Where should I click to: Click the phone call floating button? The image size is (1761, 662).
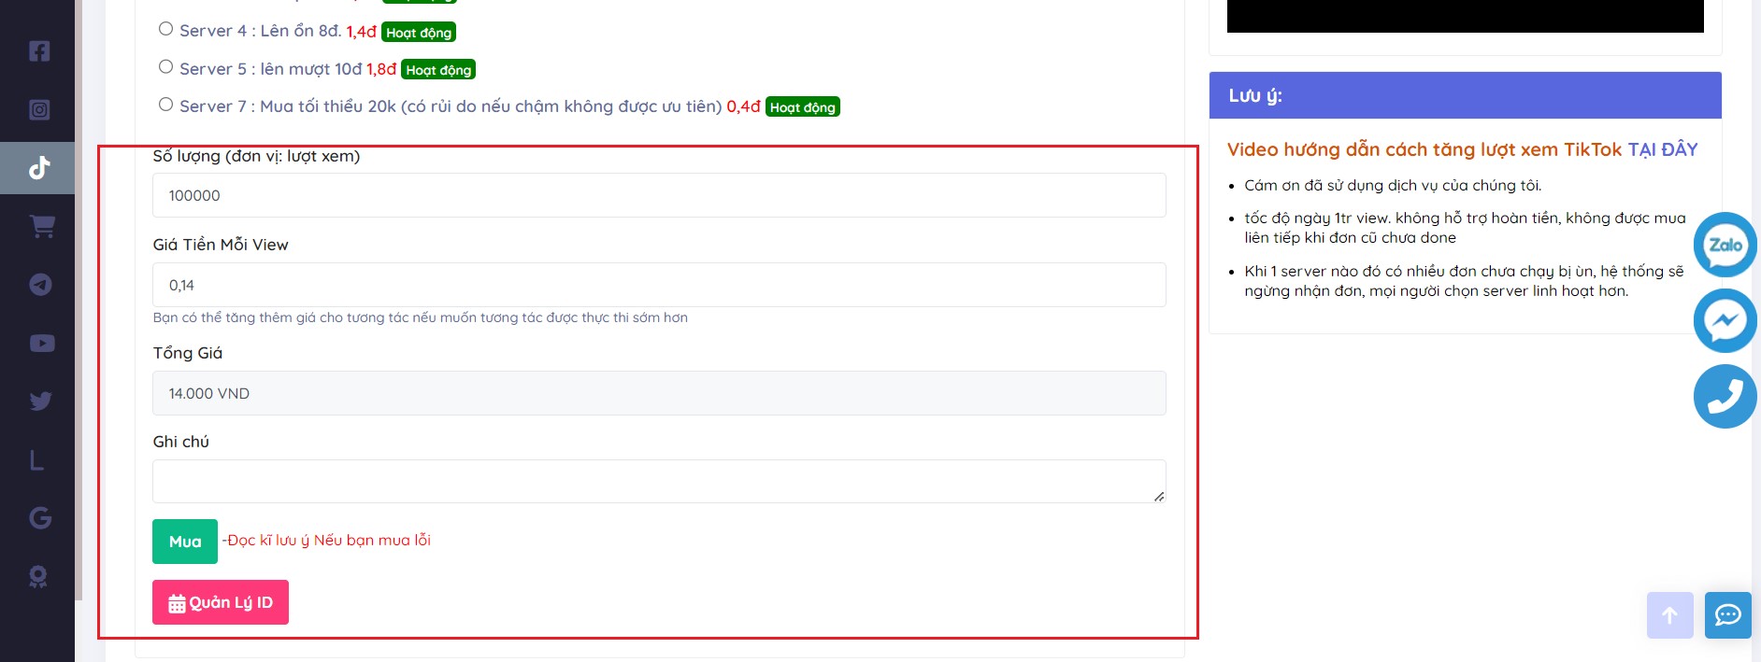tap(1725, 397)
